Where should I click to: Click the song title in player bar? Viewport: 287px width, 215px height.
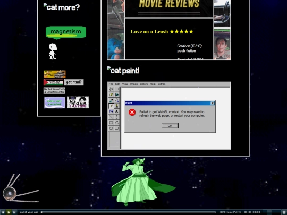point(29,212)
